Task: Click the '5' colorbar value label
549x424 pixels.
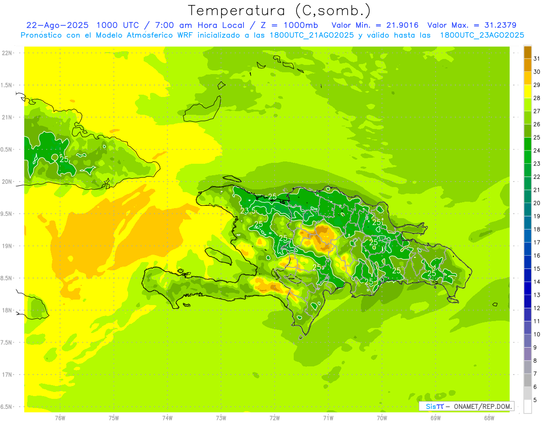Action: pyautogui.click(x=535, y=400)
